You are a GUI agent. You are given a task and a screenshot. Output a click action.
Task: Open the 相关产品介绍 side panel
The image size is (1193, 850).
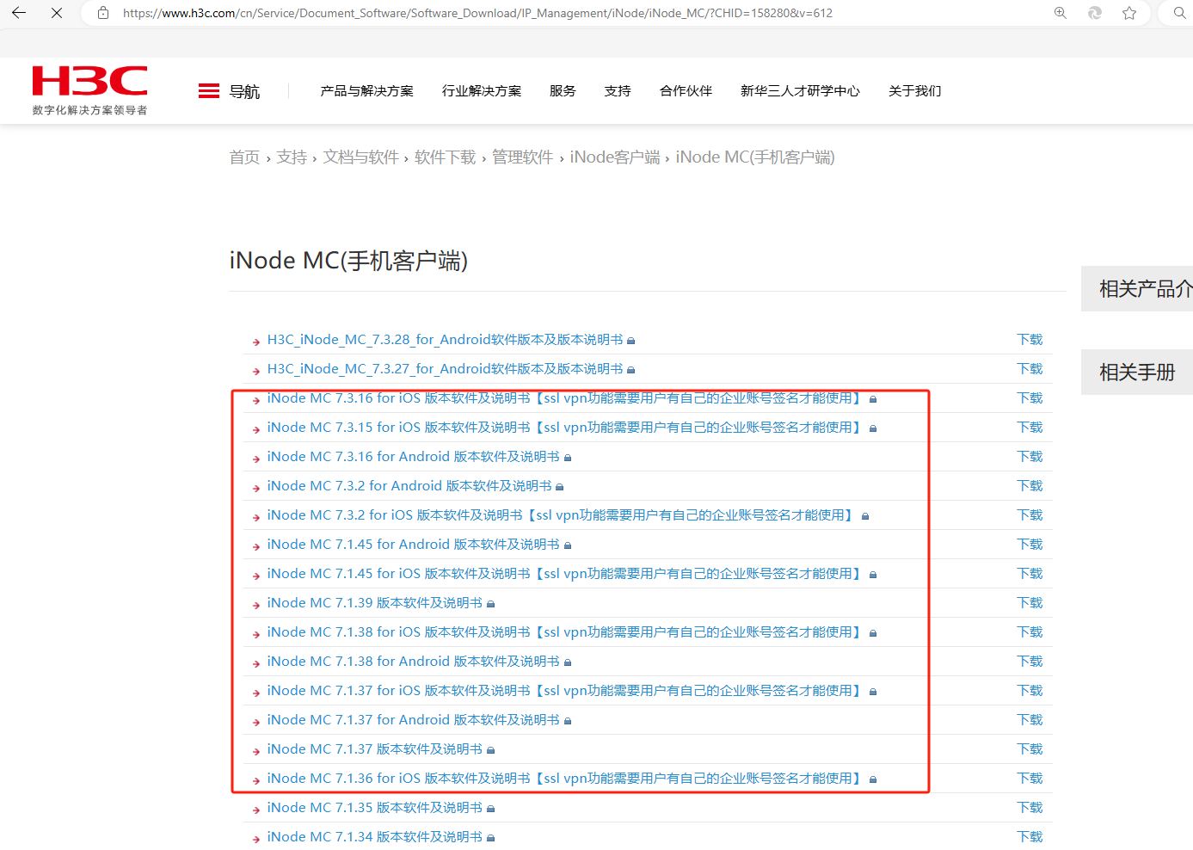[1137, 289]
